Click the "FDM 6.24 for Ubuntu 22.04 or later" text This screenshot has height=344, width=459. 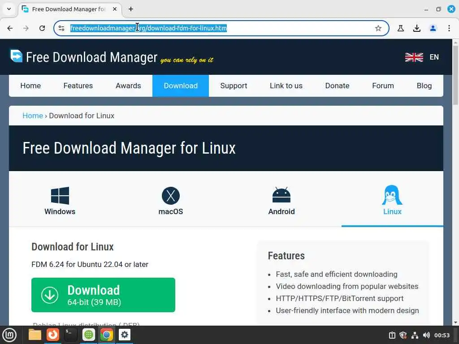(90, 264)
